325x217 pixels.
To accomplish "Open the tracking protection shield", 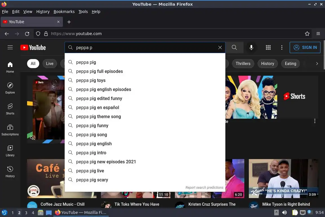I will 38,34.
